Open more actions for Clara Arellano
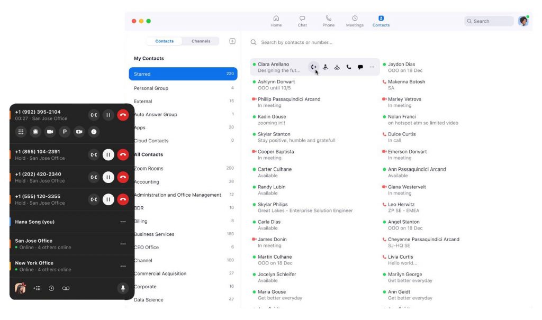 pos(372,67)
